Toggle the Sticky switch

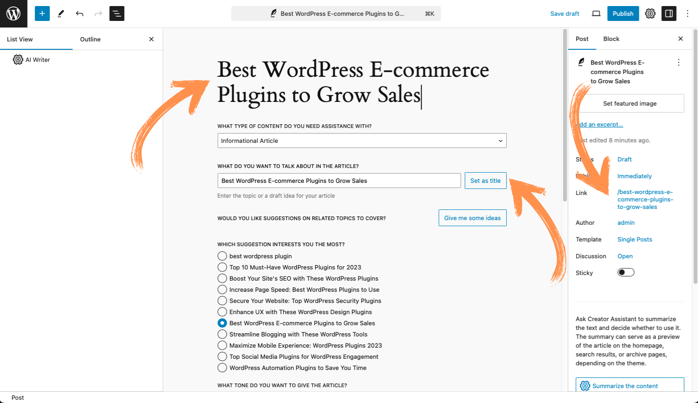pyautogui.click(x=626, y=272)
